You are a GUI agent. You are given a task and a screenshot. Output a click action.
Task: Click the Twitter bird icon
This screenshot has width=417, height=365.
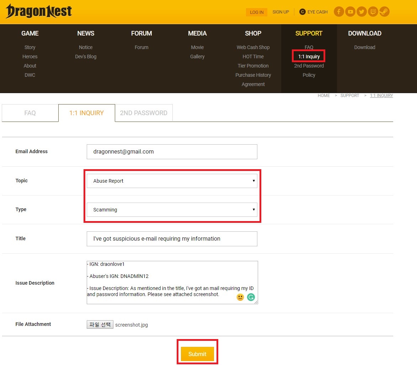(362, 12)
